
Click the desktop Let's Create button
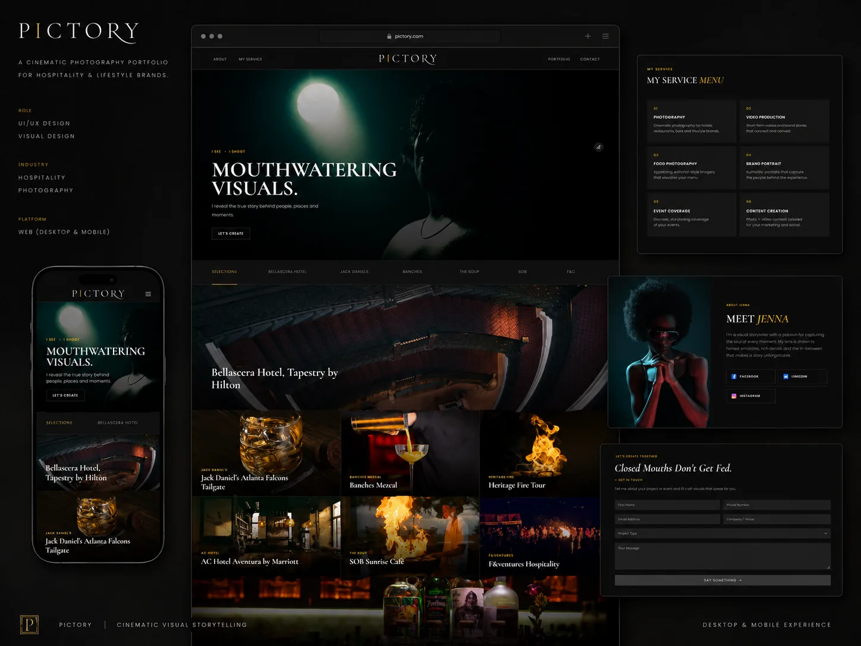pyautogui.click(x=231, y=233)
